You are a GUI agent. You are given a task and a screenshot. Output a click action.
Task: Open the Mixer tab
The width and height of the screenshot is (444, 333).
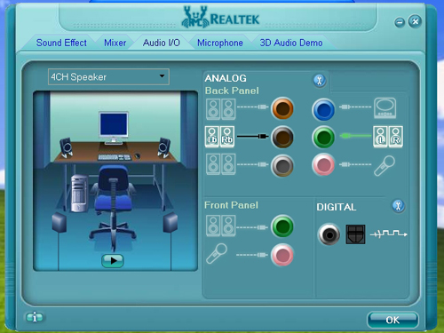point(115,43)
